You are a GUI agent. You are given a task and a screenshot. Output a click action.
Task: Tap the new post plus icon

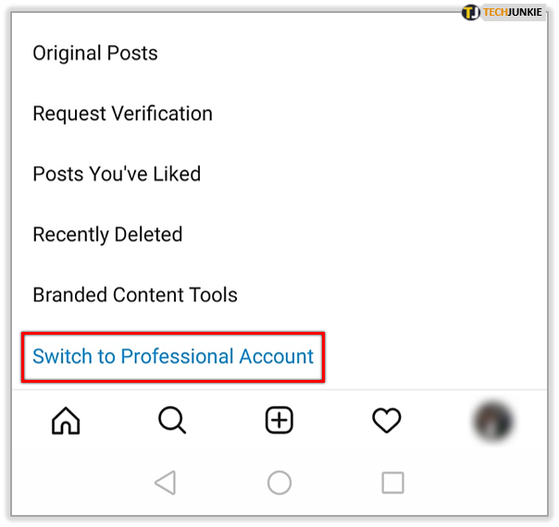[x=279, y=420]
